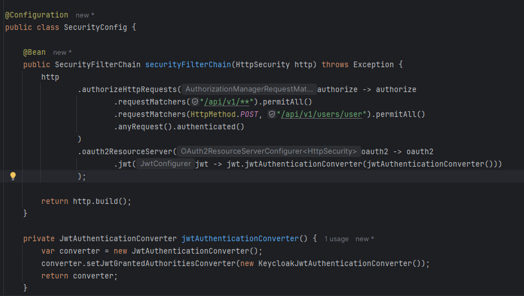Click the first .permitAll() call

point(285,102)
